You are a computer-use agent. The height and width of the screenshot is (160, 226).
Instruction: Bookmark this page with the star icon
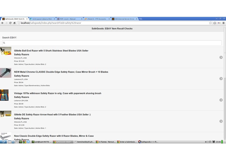coord(210,23)
